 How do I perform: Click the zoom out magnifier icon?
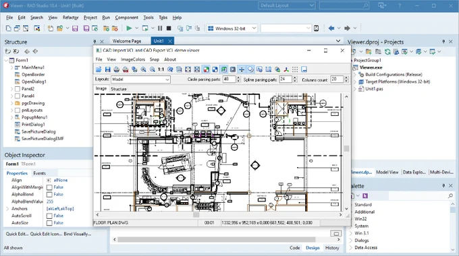point(153,69)
